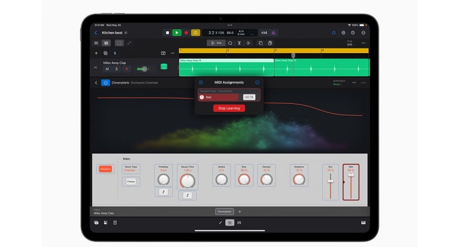Collapse plugin view with back chevron
Viewport: 462px width, 247px height.
[x=96, y=83]
